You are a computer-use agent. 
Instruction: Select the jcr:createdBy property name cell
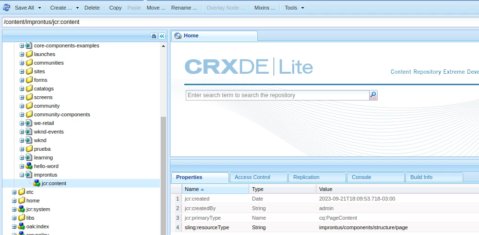[x=216, y=209]
